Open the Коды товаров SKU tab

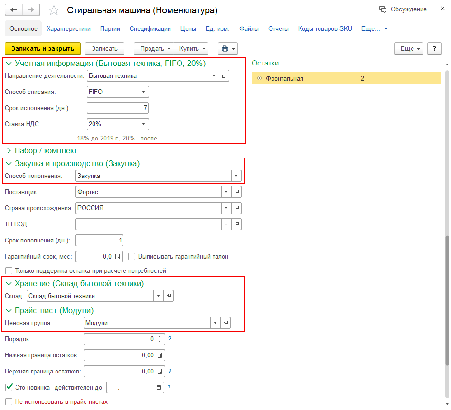[x=325, y=29]
